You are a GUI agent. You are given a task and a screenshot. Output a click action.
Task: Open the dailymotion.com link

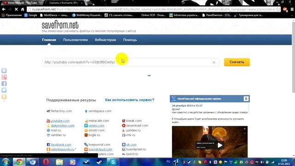point(63,125)
